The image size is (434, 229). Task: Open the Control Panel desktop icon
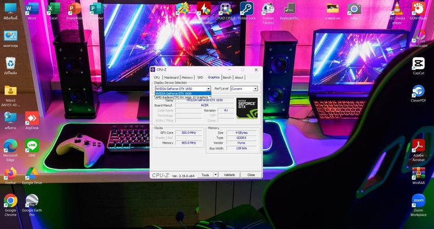tap(10, 38)
